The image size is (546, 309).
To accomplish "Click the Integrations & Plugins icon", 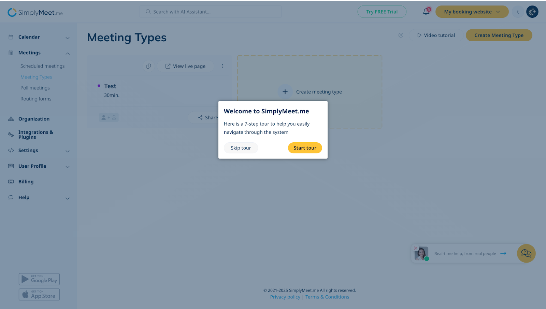I will [11, 135].
